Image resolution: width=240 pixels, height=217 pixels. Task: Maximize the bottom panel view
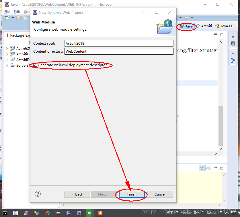(222, 168)
